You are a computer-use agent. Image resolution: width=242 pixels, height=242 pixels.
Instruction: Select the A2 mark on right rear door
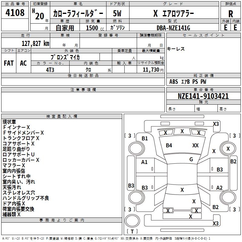(x=219, y=188)
